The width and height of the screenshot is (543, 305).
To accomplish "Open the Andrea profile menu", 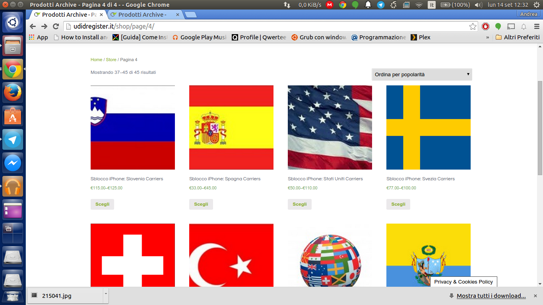I will (529, 14).
